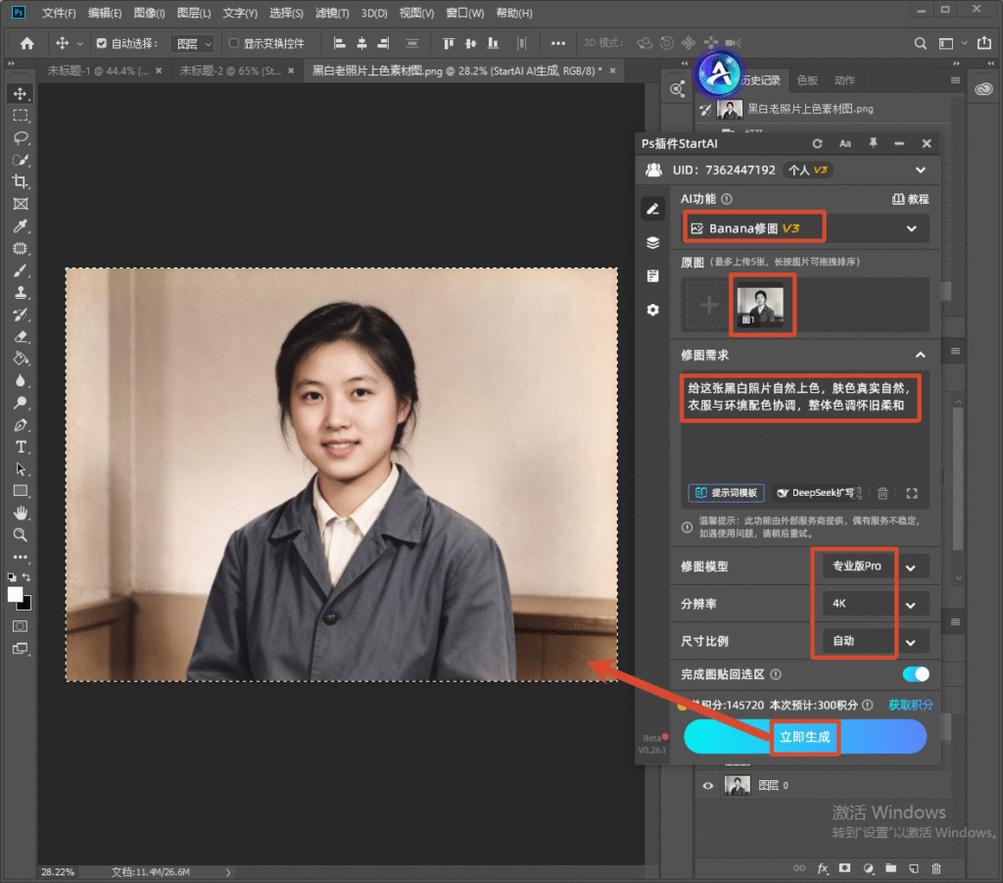Refresh the StartAI plugin panel

point(817,143)
